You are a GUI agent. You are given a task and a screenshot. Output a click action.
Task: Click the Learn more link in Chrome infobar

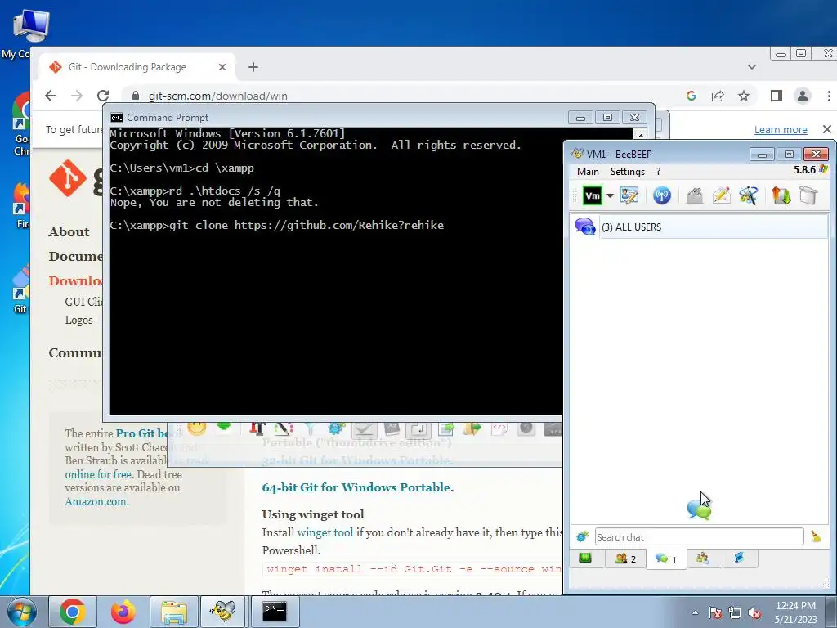pos(781,130)
